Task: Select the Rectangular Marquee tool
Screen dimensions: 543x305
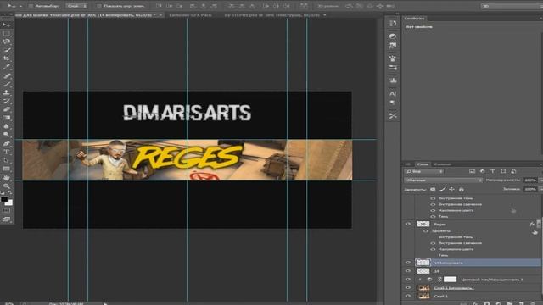Action: click(7, 34)
